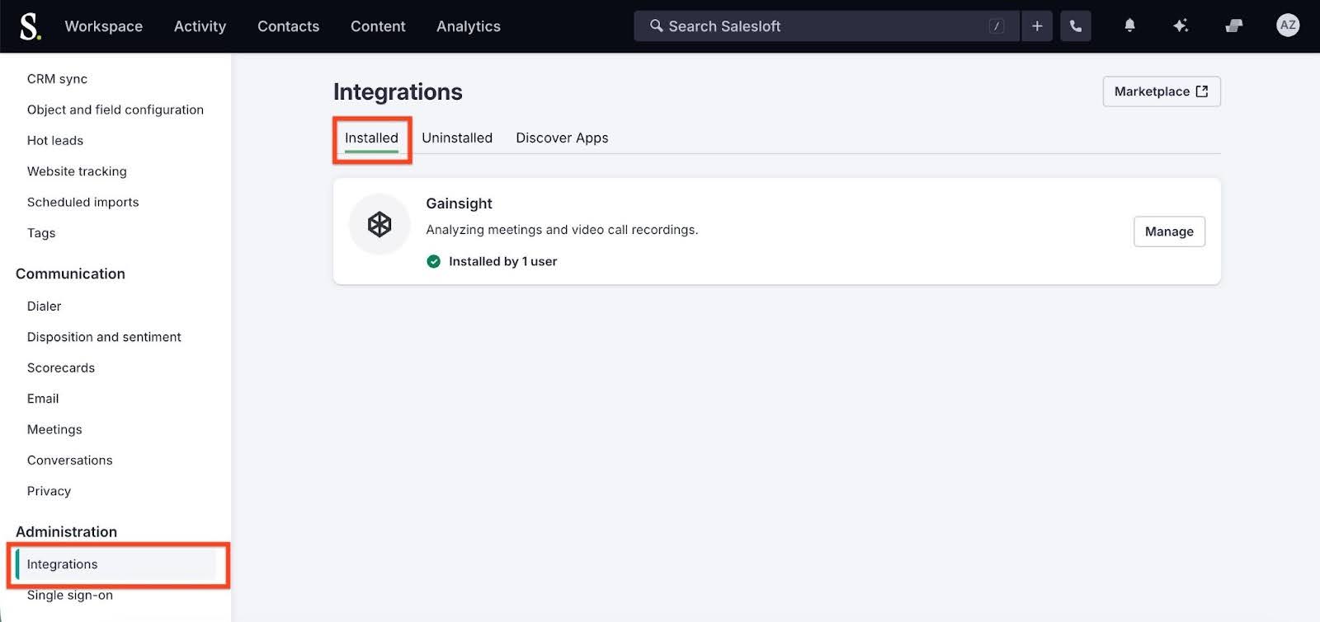Open Scorecards settings

click(61, 368)
